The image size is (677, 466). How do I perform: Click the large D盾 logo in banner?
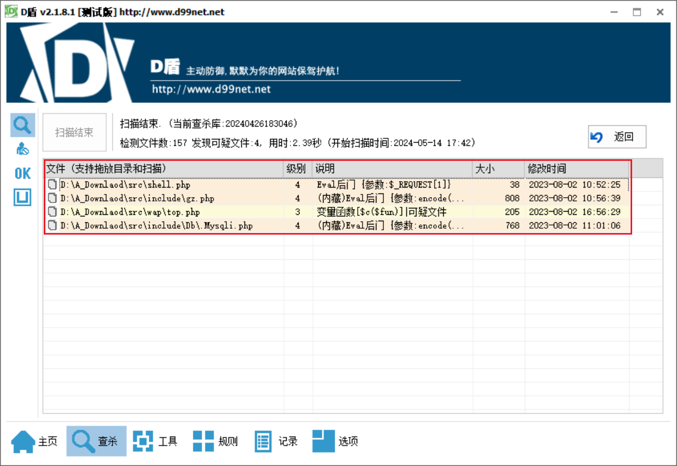(77, 63)
